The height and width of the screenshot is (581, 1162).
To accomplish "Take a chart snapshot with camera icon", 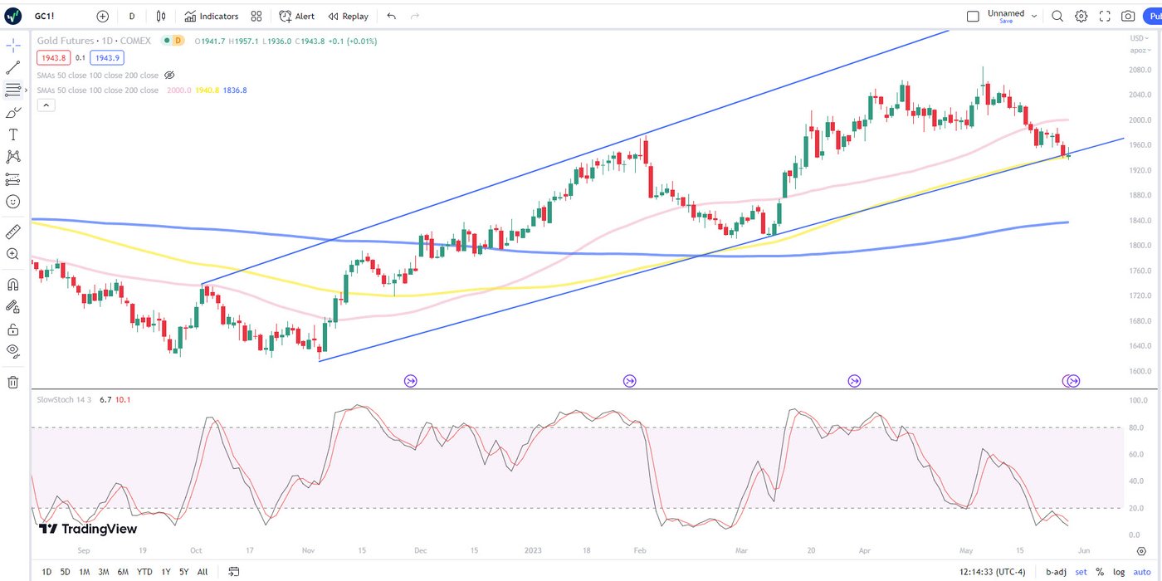I will point(1128,16).
